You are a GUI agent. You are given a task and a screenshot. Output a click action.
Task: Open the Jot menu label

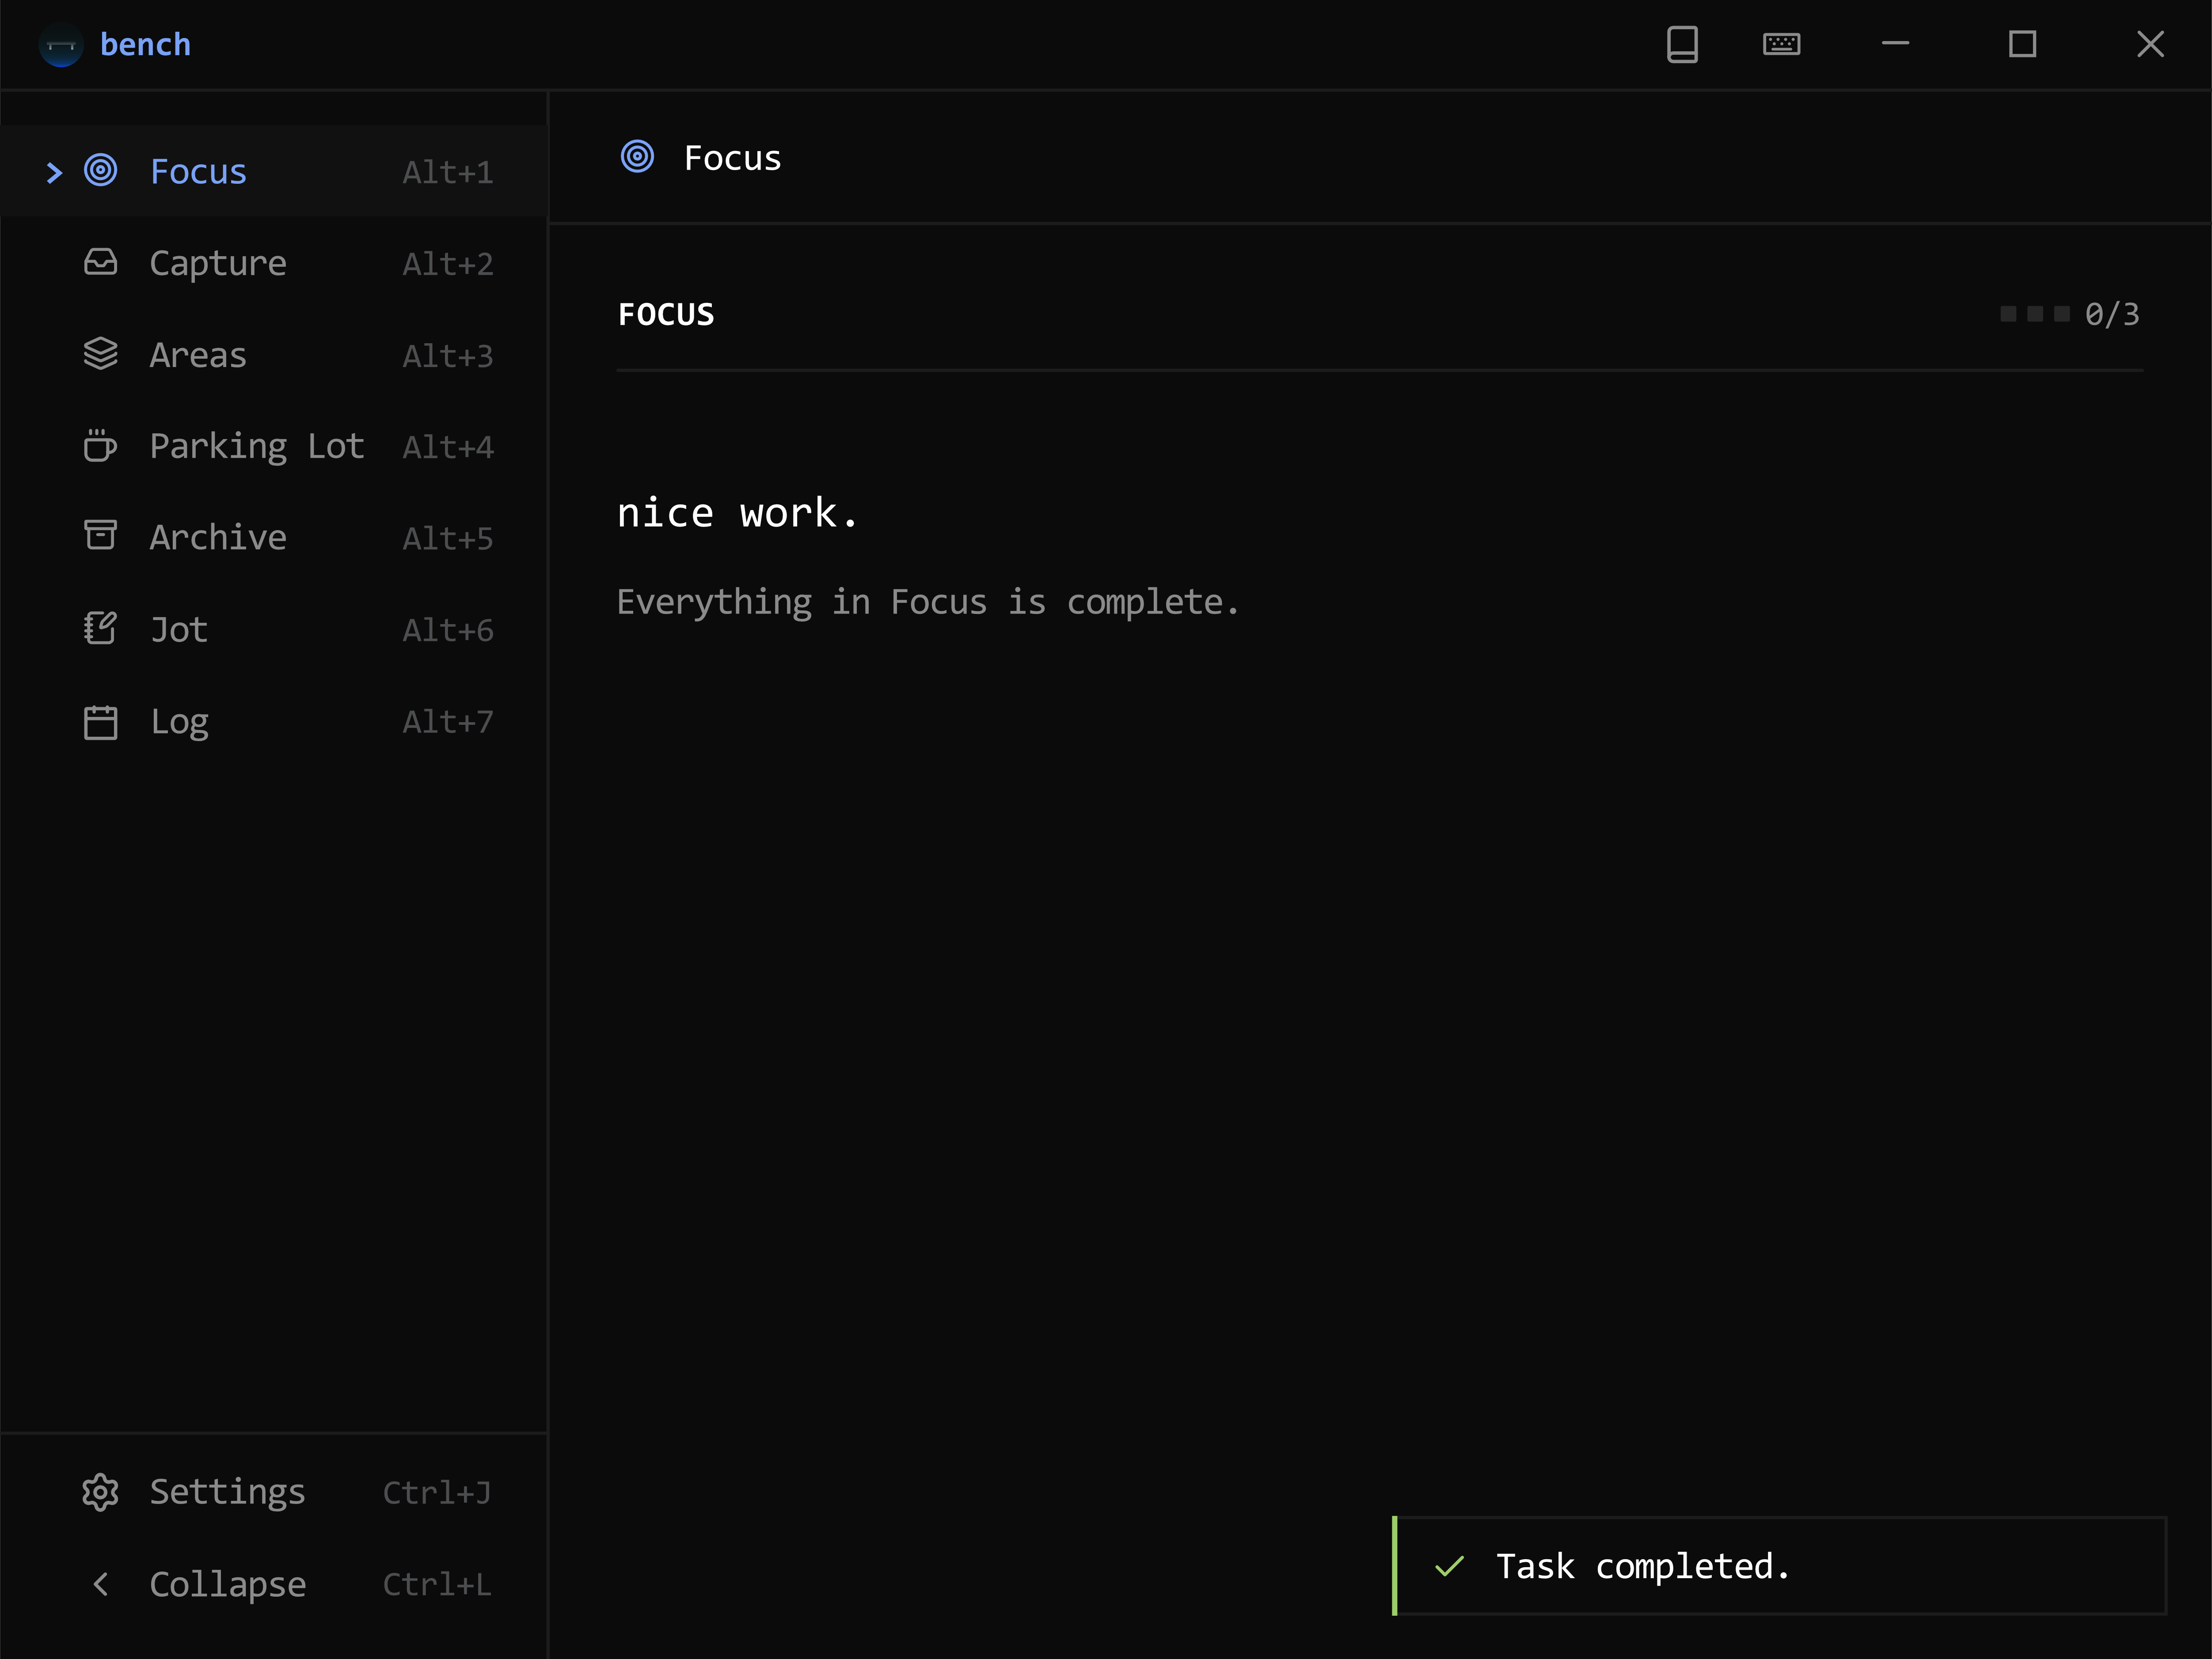click(x=179, y=629)
